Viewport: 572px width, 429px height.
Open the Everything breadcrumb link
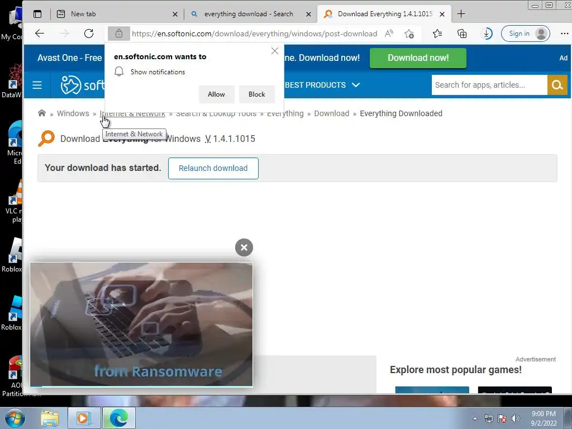point(285,113)
